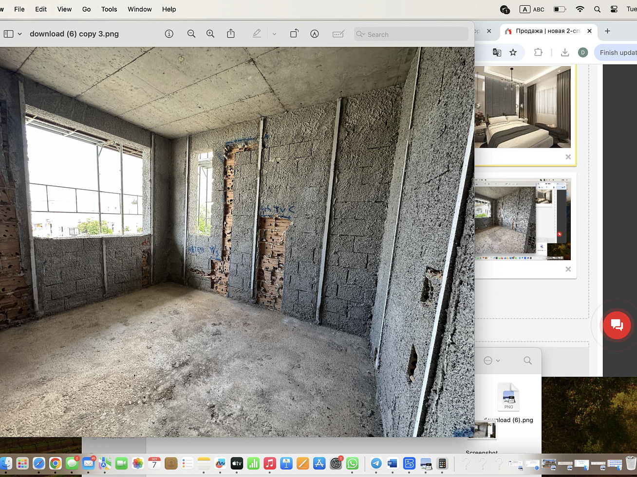Open the View menu
This screenshot has width=637, height=477.
tap(64, 9)
